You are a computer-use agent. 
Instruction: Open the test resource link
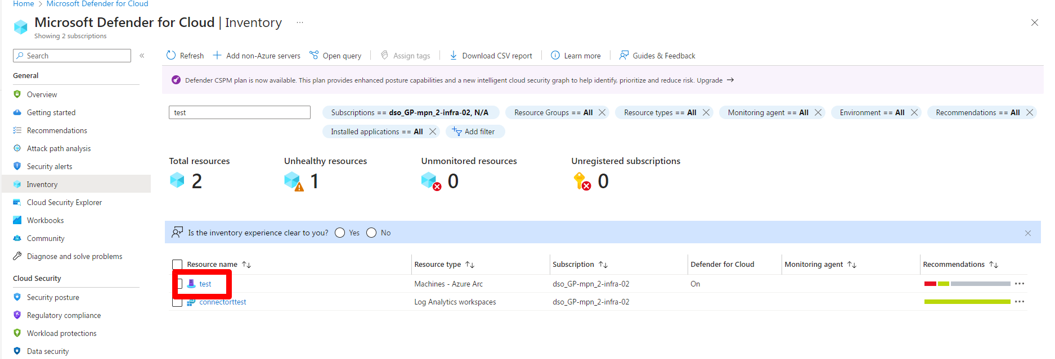tap(205, 284)
